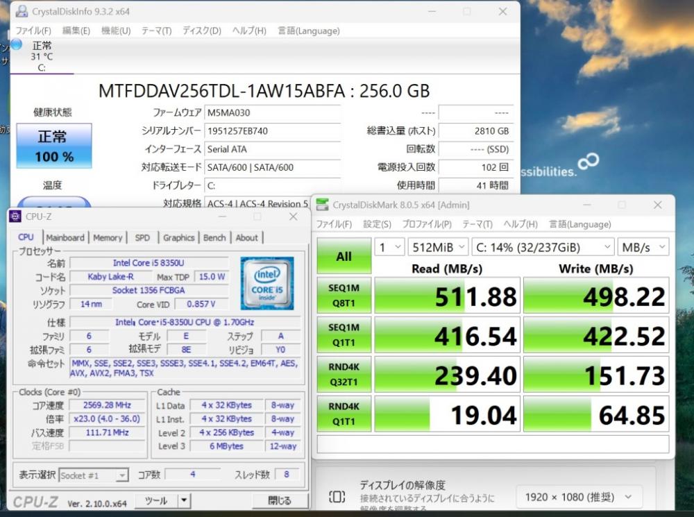
Task: Open 編集(E) menu in CrystalDiskInfo
Action: [76, 31]
